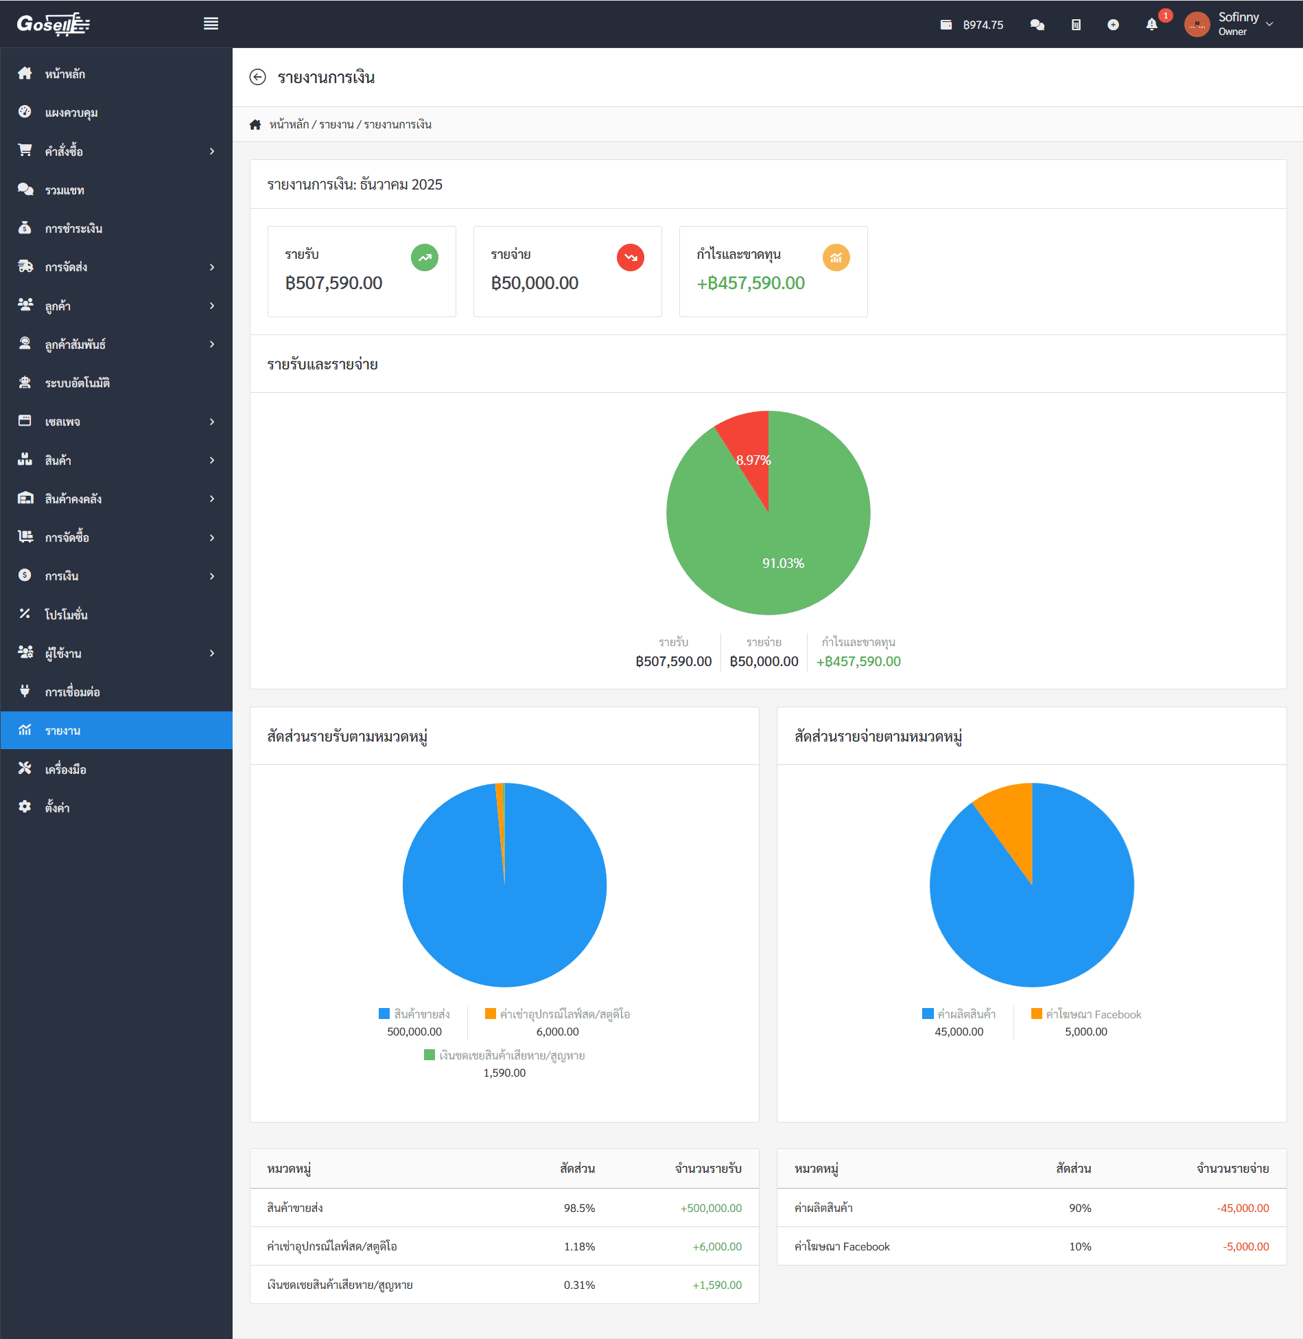Click the รายงาน breadcrumb link
Viewport: 1303px width, 1339px height.
click(x=336, y=124)
